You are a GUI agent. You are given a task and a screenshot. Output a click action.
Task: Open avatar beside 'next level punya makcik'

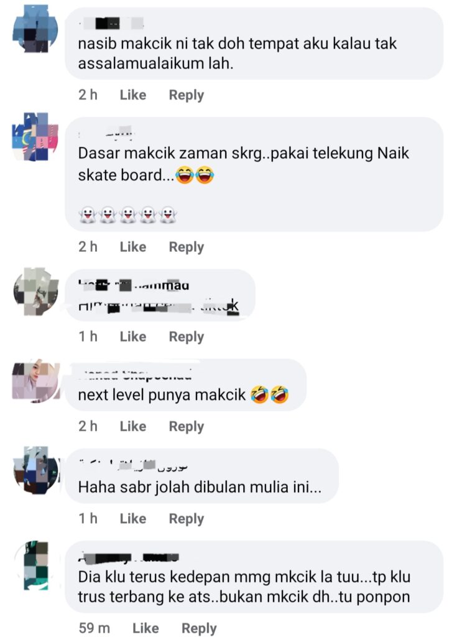click(x=35, y=381)
